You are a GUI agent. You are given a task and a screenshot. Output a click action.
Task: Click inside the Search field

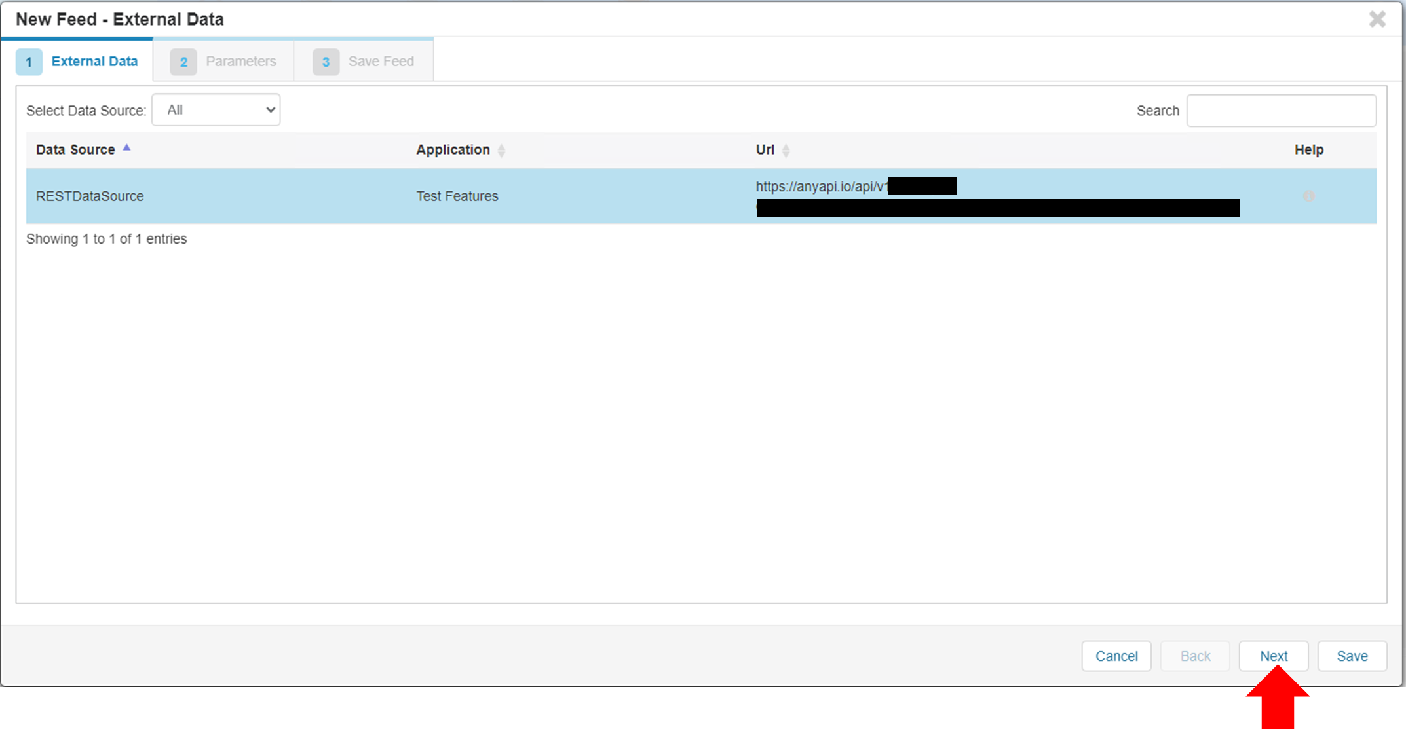click(x=1281, y=110)
